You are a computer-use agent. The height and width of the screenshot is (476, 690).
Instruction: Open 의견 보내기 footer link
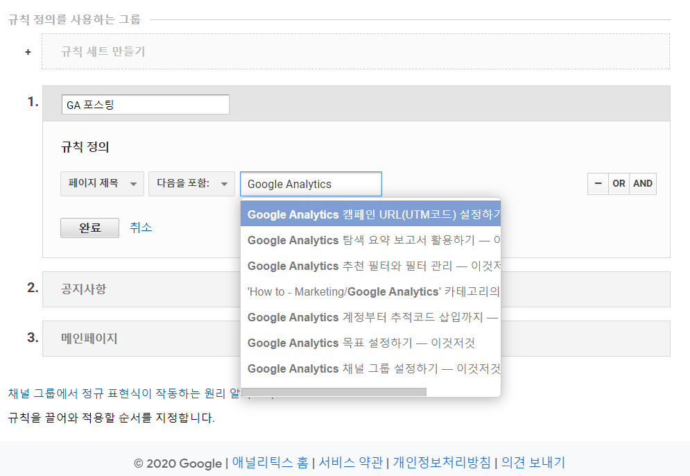point(533,462)
